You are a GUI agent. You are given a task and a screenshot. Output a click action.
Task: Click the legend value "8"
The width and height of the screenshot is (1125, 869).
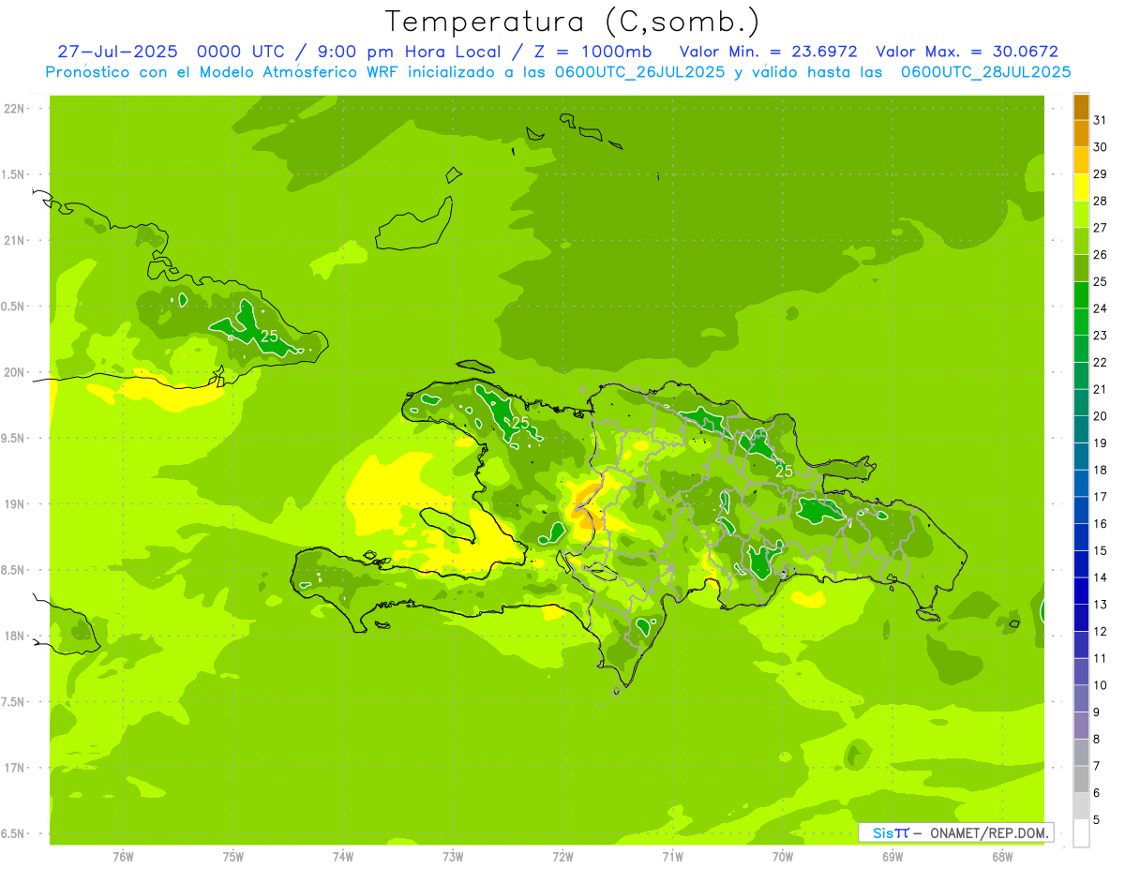pos(1096,740)
